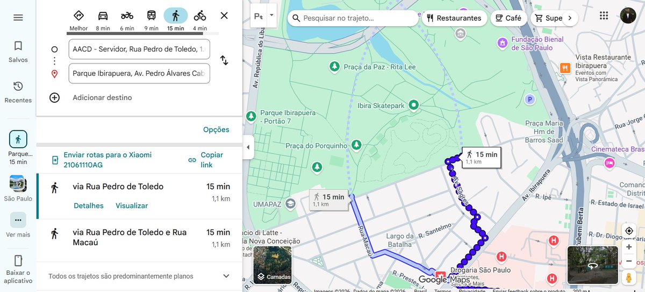Open the language input tool dropdown arrow

[x=271, y=16]
